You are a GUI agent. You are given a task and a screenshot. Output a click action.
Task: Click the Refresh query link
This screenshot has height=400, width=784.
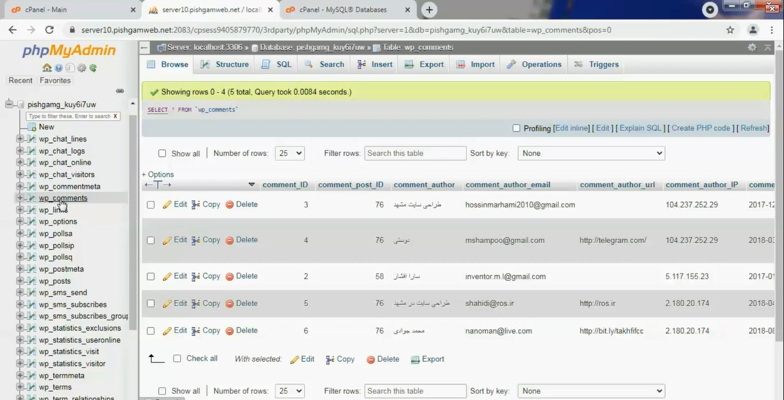(754, 128)
